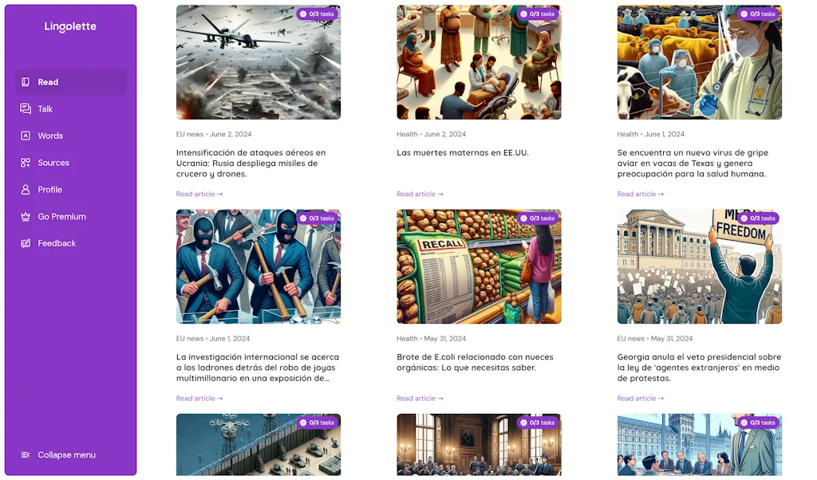This screenshot has height=480, width=817.
Task: Click the Lingolette logo
Action: tap(70, 26)
